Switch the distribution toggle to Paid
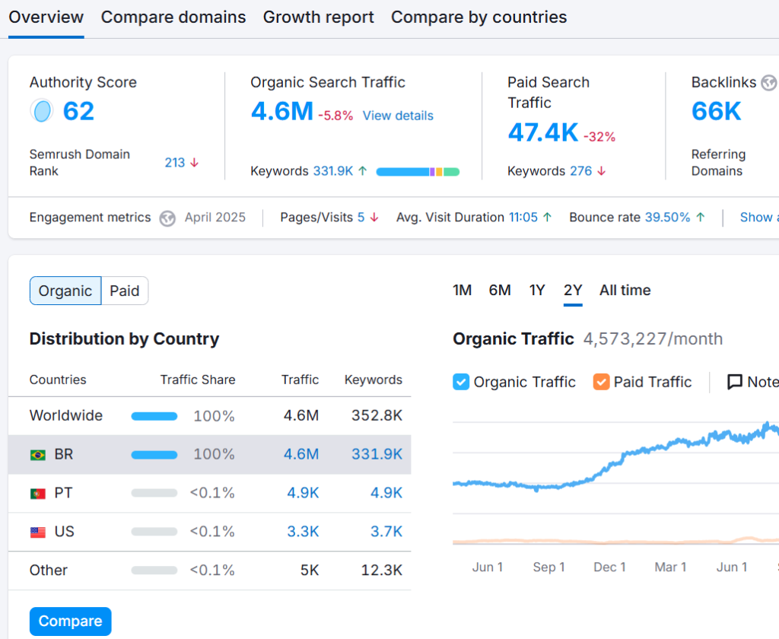The height and width of the screenshot is (639, 779). pos(125,291)
